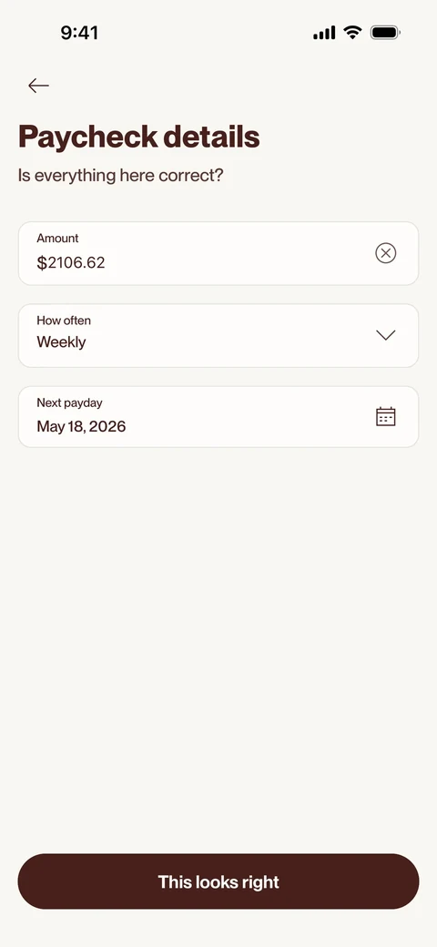The height and width of the screenshot is (947, 437).
Task: Tap the Amount field label
Action: tap(57, 238)
